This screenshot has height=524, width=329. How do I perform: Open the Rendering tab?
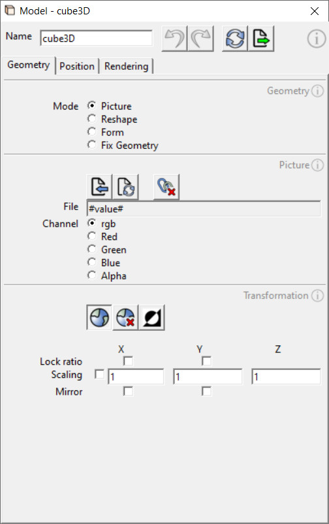127,66
